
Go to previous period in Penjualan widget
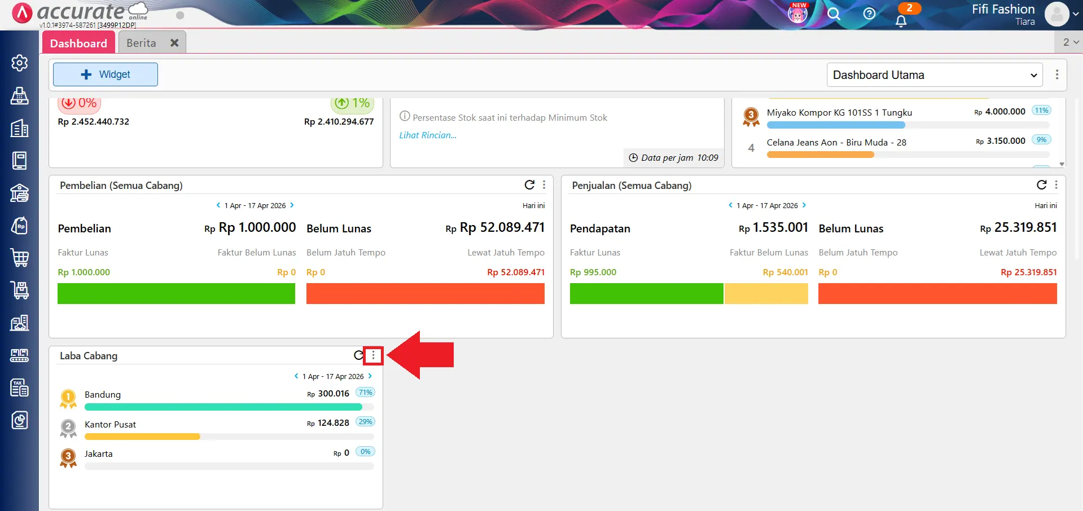coord(730,205)
